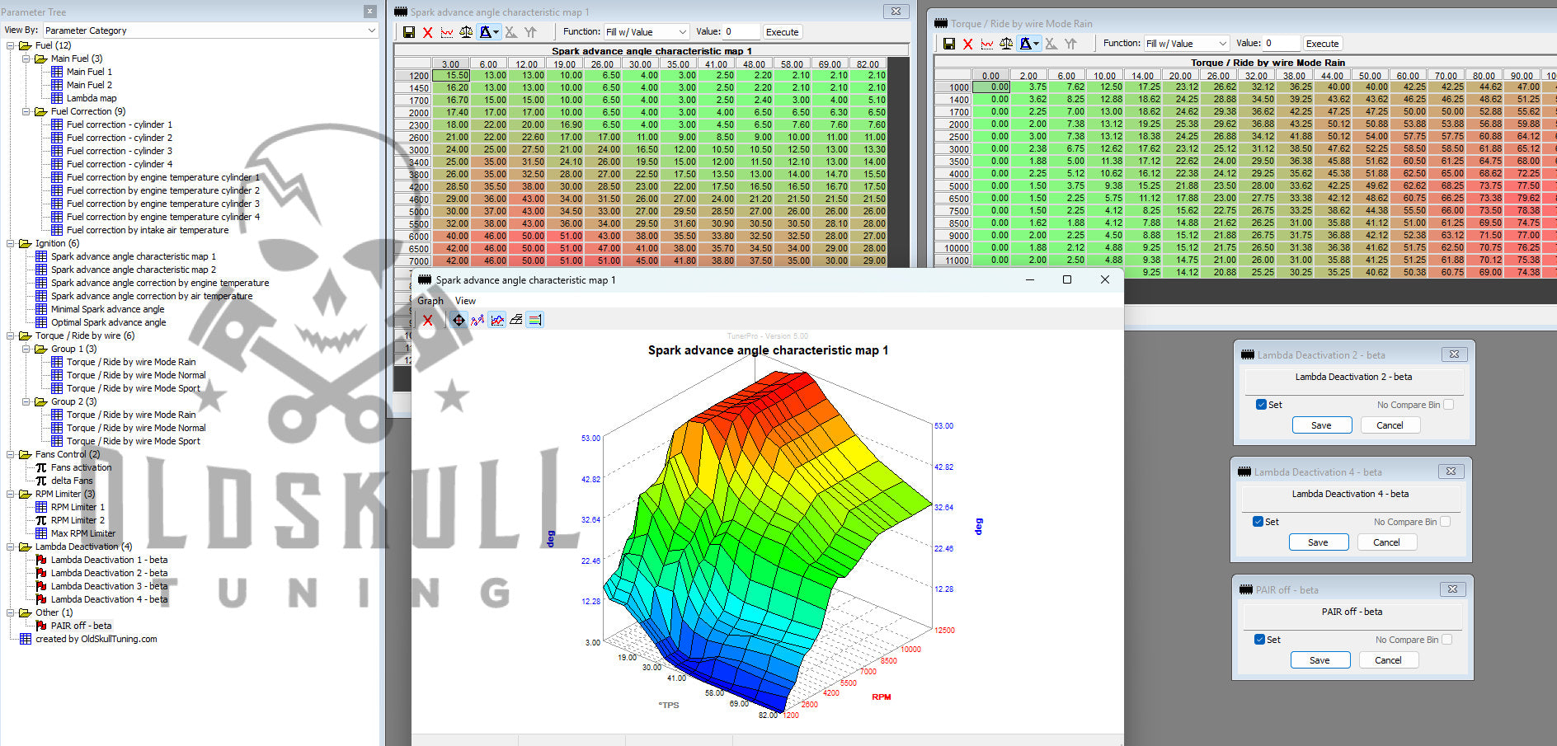Click balance scales icon in Torque Rain toolbar

[x=1006, y=44]
